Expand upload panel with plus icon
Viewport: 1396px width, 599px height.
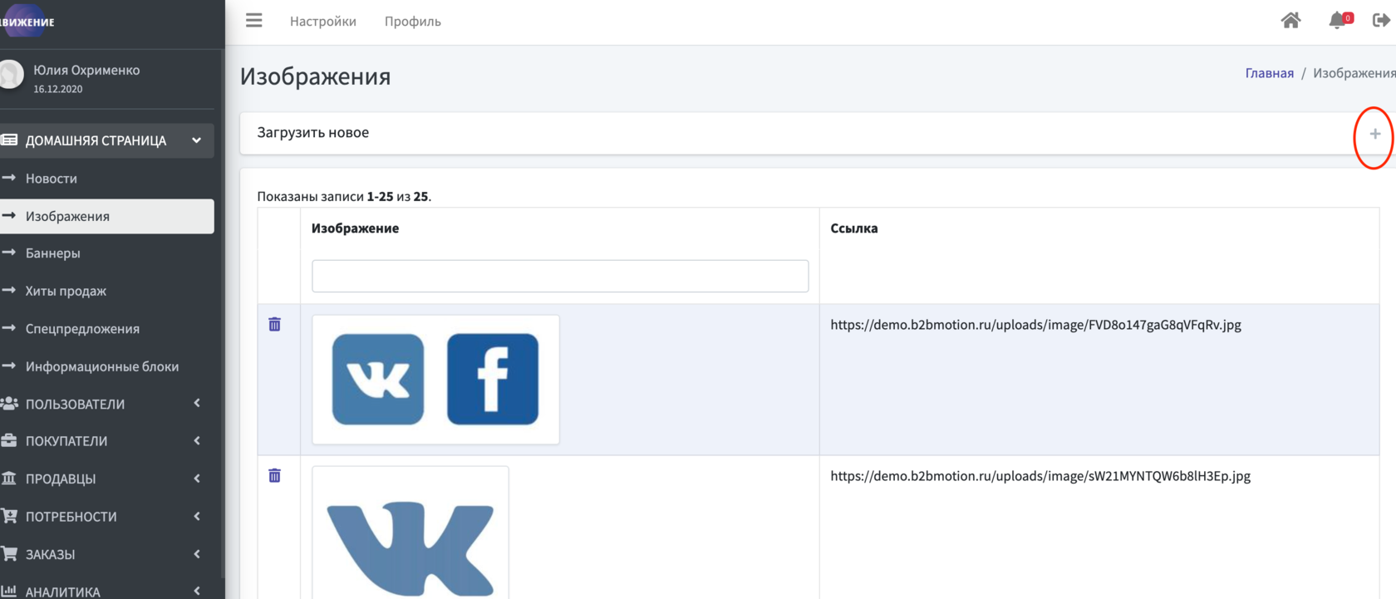(1375, 134)
